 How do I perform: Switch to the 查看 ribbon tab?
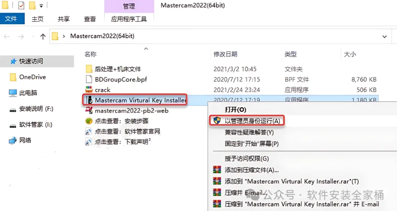90,19
